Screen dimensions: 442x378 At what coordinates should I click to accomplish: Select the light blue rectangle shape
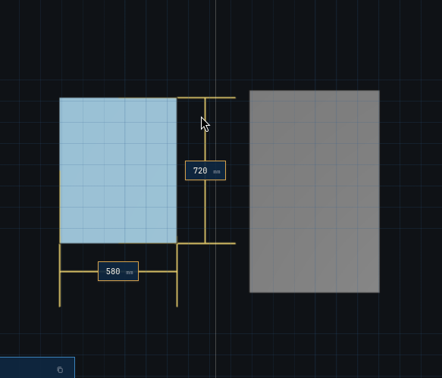(118, 170)
